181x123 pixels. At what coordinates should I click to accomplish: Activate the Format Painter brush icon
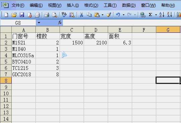tap(108, 15)
